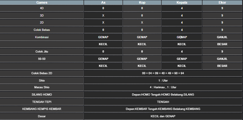243x120 pixels.
Task: Click the 4D row's As value "0"
Action: coord(103,8)
